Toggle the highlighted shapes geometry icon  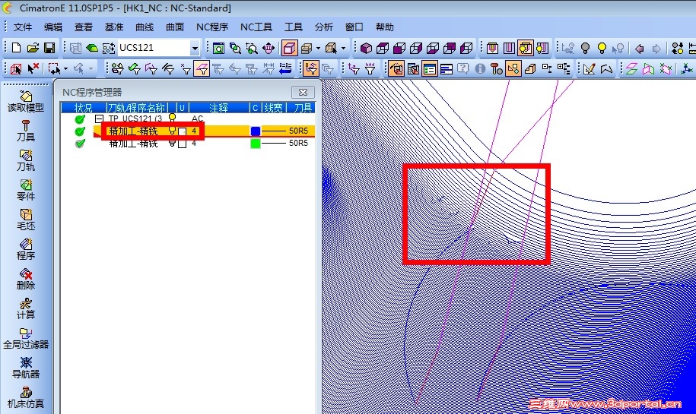coord(513,68)
